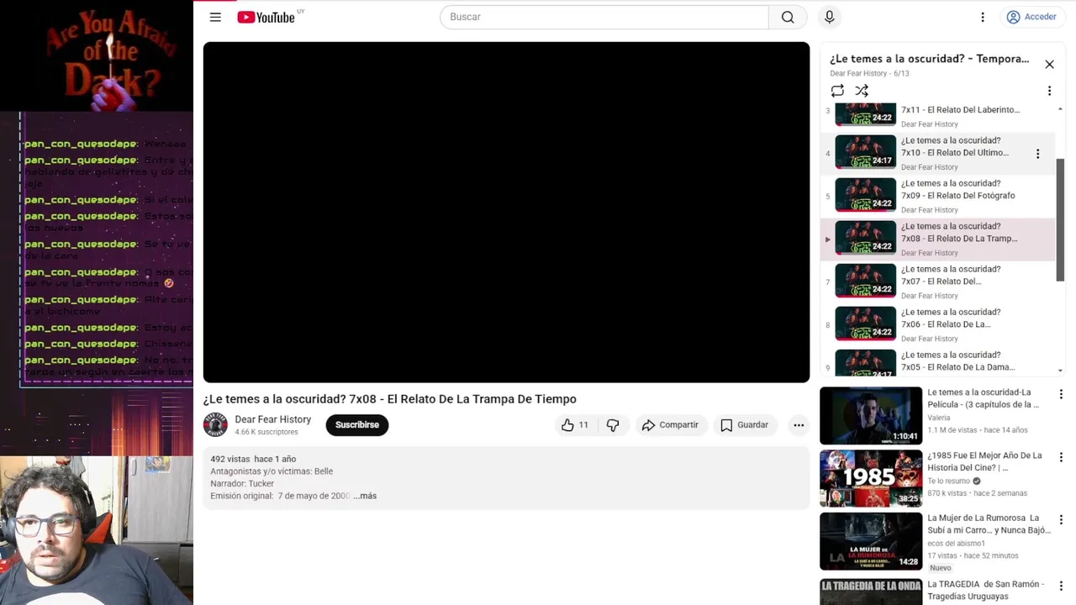Open Dear Fear History channel name link
This screenshot has width=1076, height=605.
(x=272, y=419)
